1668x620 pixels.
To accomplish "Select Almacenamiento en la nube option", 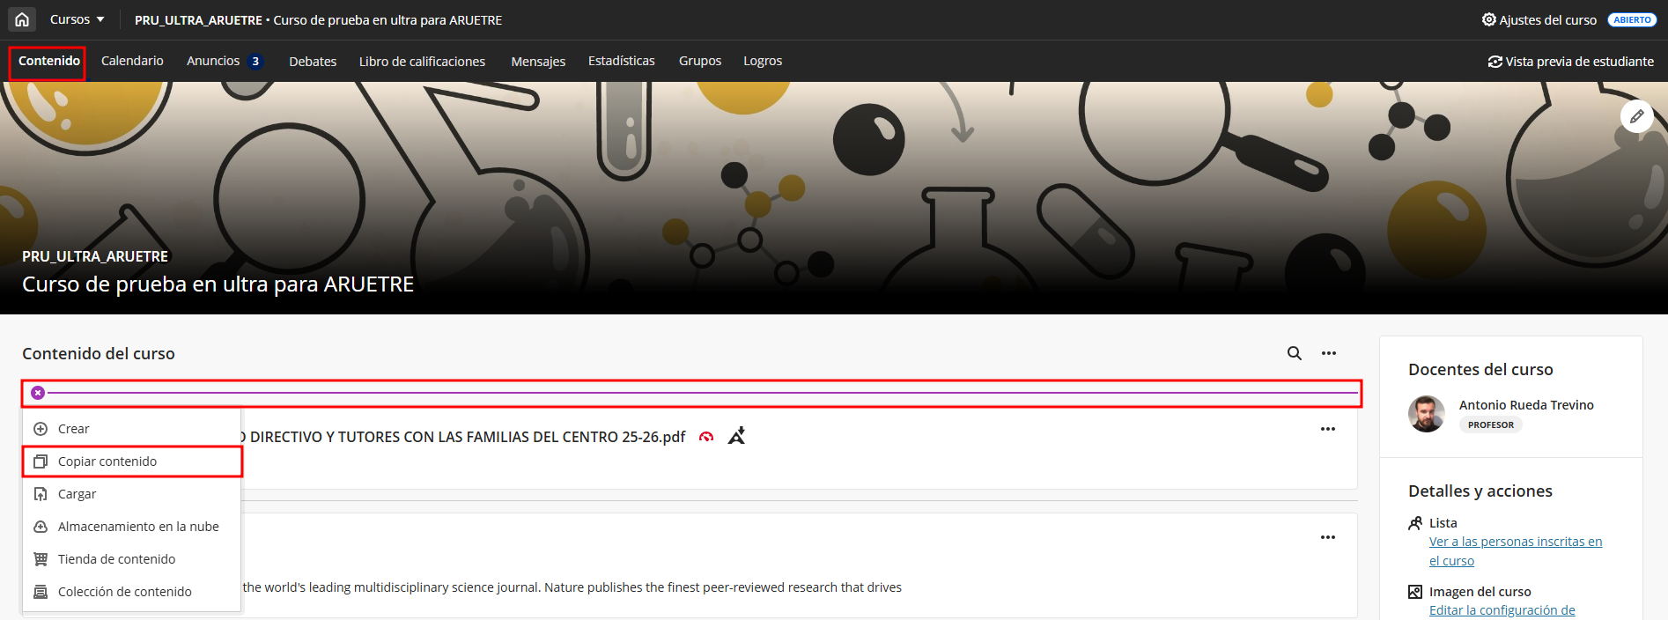I will [x=137, y=527].
